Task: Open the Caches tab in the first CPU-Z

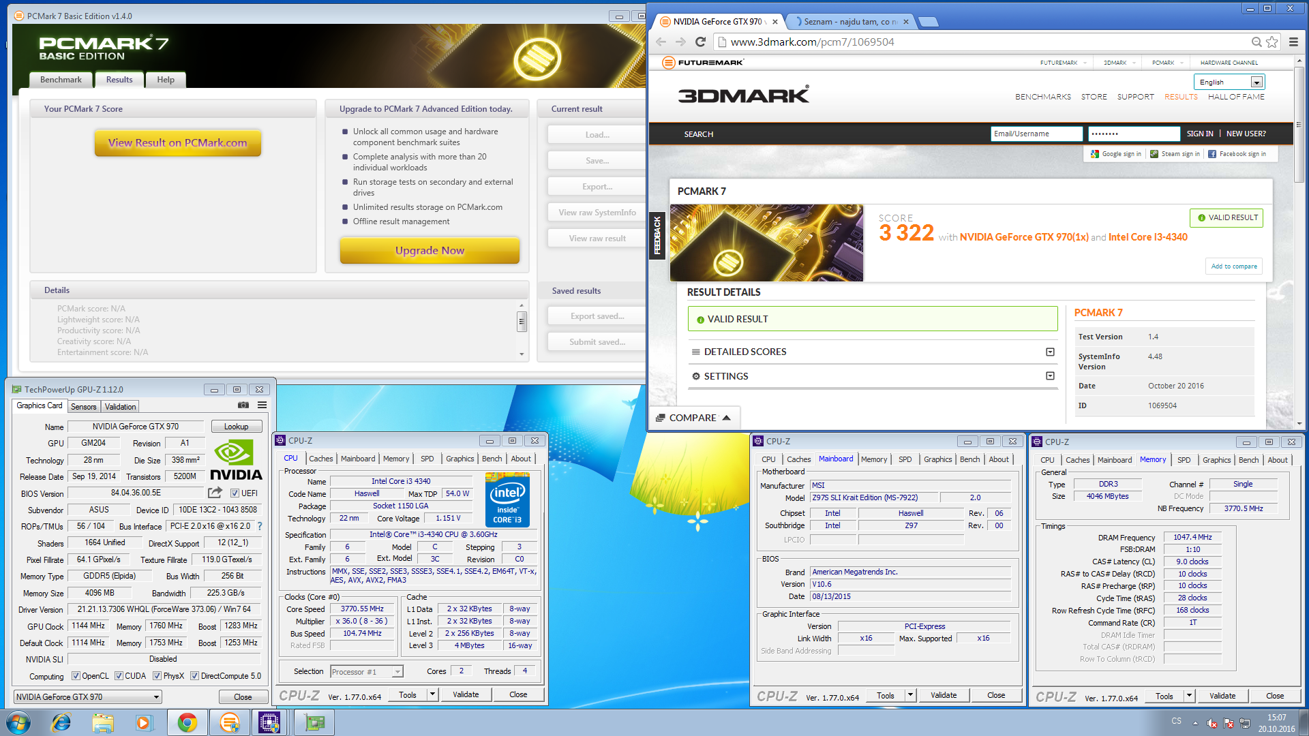Action: (x=321, y=459)
